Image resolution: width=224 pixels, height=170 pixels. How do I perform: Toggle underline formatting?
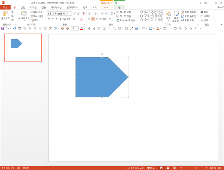pyautogui.click(x=57, y=19)
